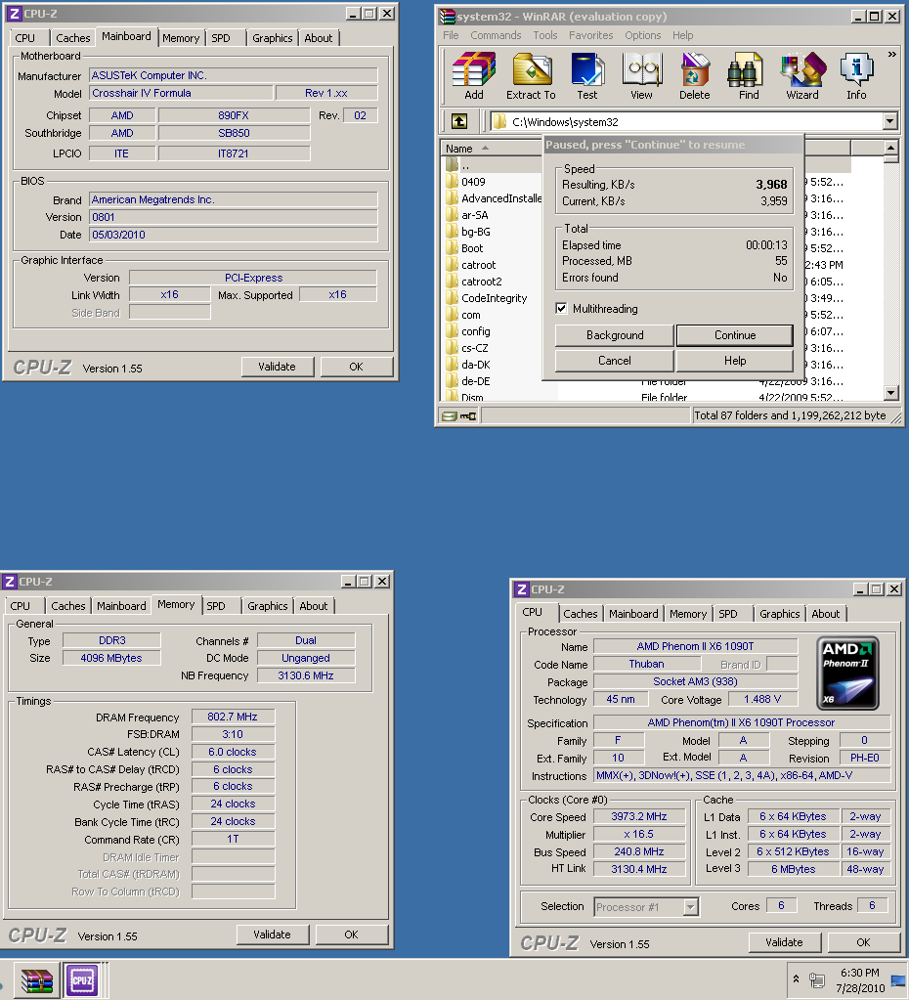The width and height of the screenshot is (909, 1000).
Task: Click the catroot2 folder icon
Action: point(453,282)
